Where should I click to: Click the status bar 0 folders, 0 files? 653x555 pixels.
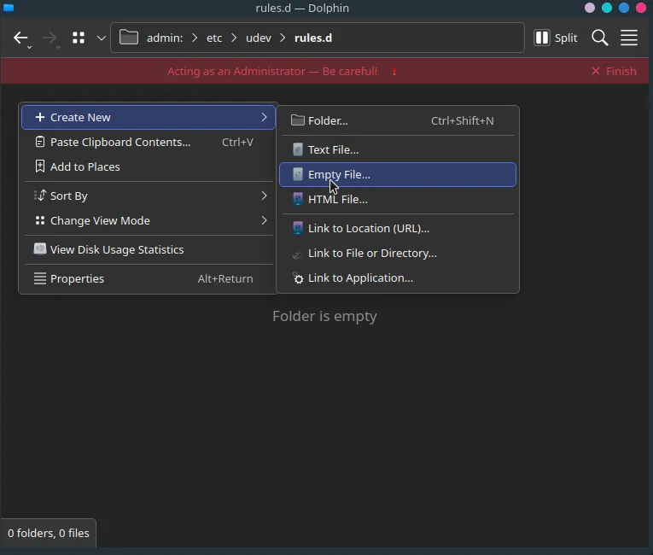pyautogui.click(x=49, y=533)
